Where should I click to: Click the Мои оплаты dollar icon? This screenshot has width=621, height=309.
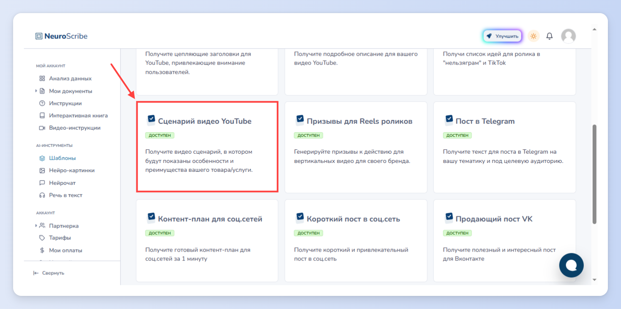point(42,250)
